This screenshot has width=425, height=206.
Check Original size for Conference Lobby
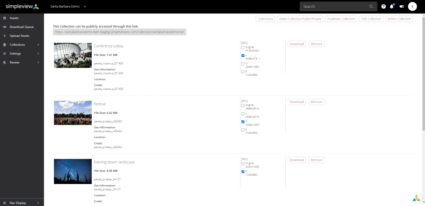243,47
